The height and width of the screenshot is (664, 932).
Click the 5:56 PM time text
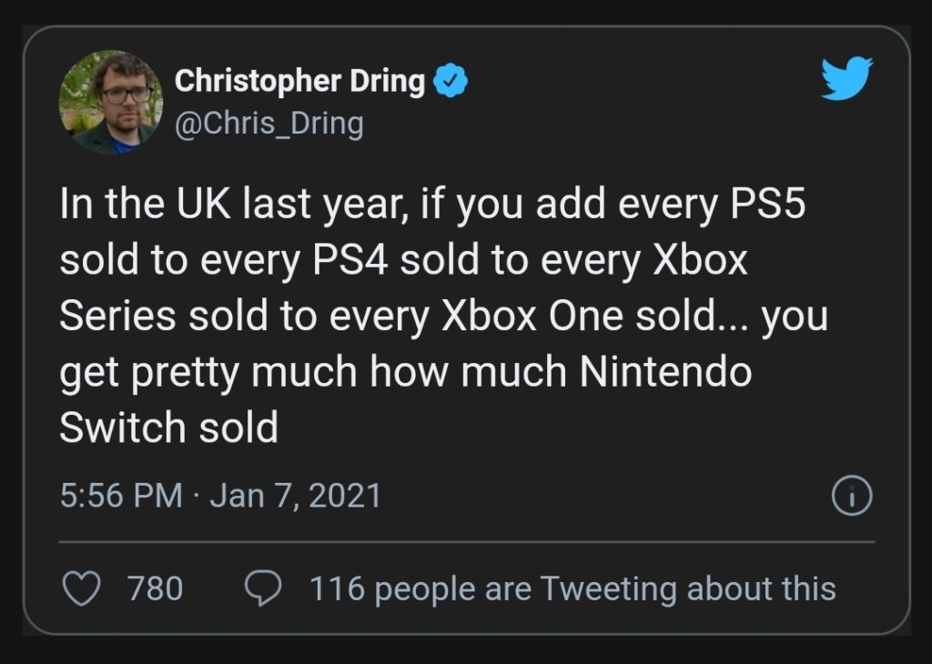120,496
